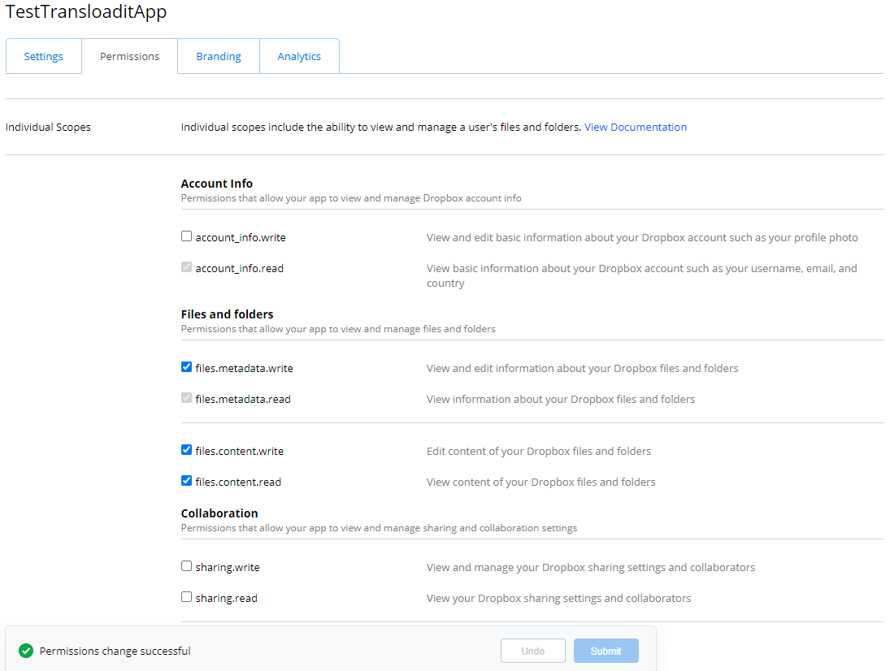Click 'View information about your Dropbox files and folders'
The image size is (890, 671).
561,400
